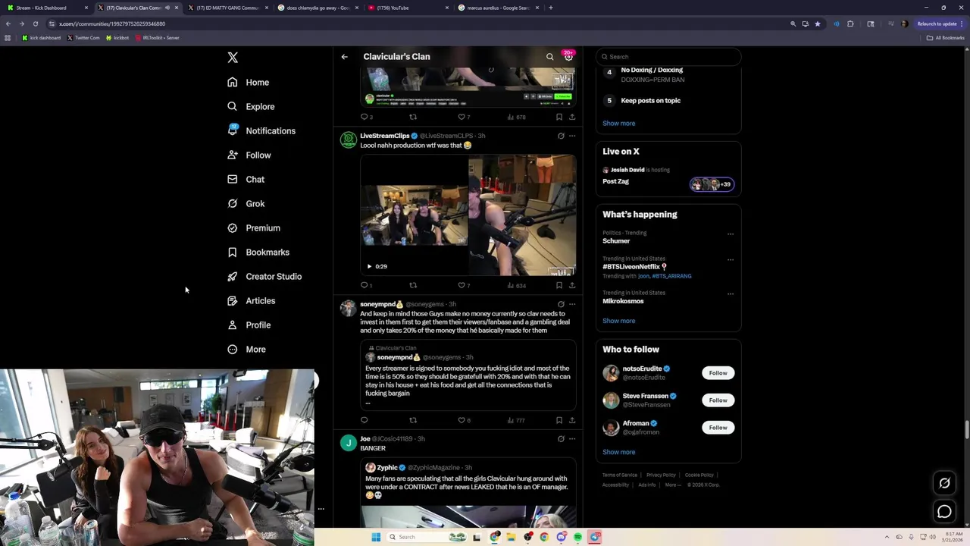Open more options on LiveStreamClips post

coord(572,136)
